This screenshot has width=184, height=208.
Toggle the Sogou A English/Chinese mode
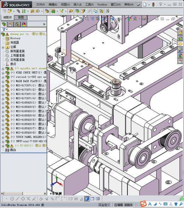[x=150, y=204]
